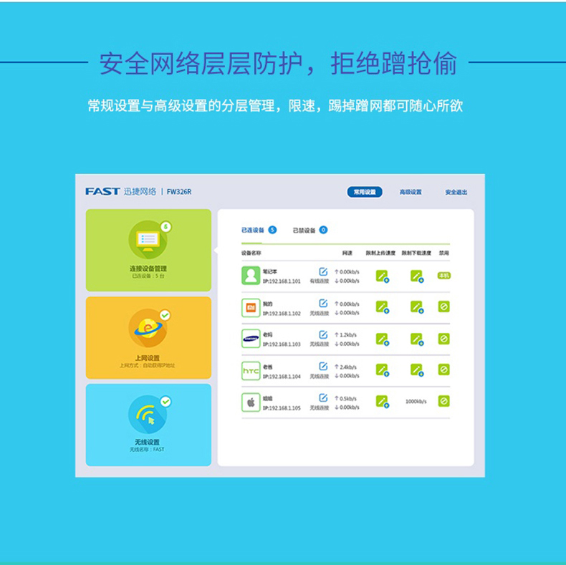Open 高级设置 advanced settings
The width and height of the screenshot is (566, 565).
click(411, 192)
